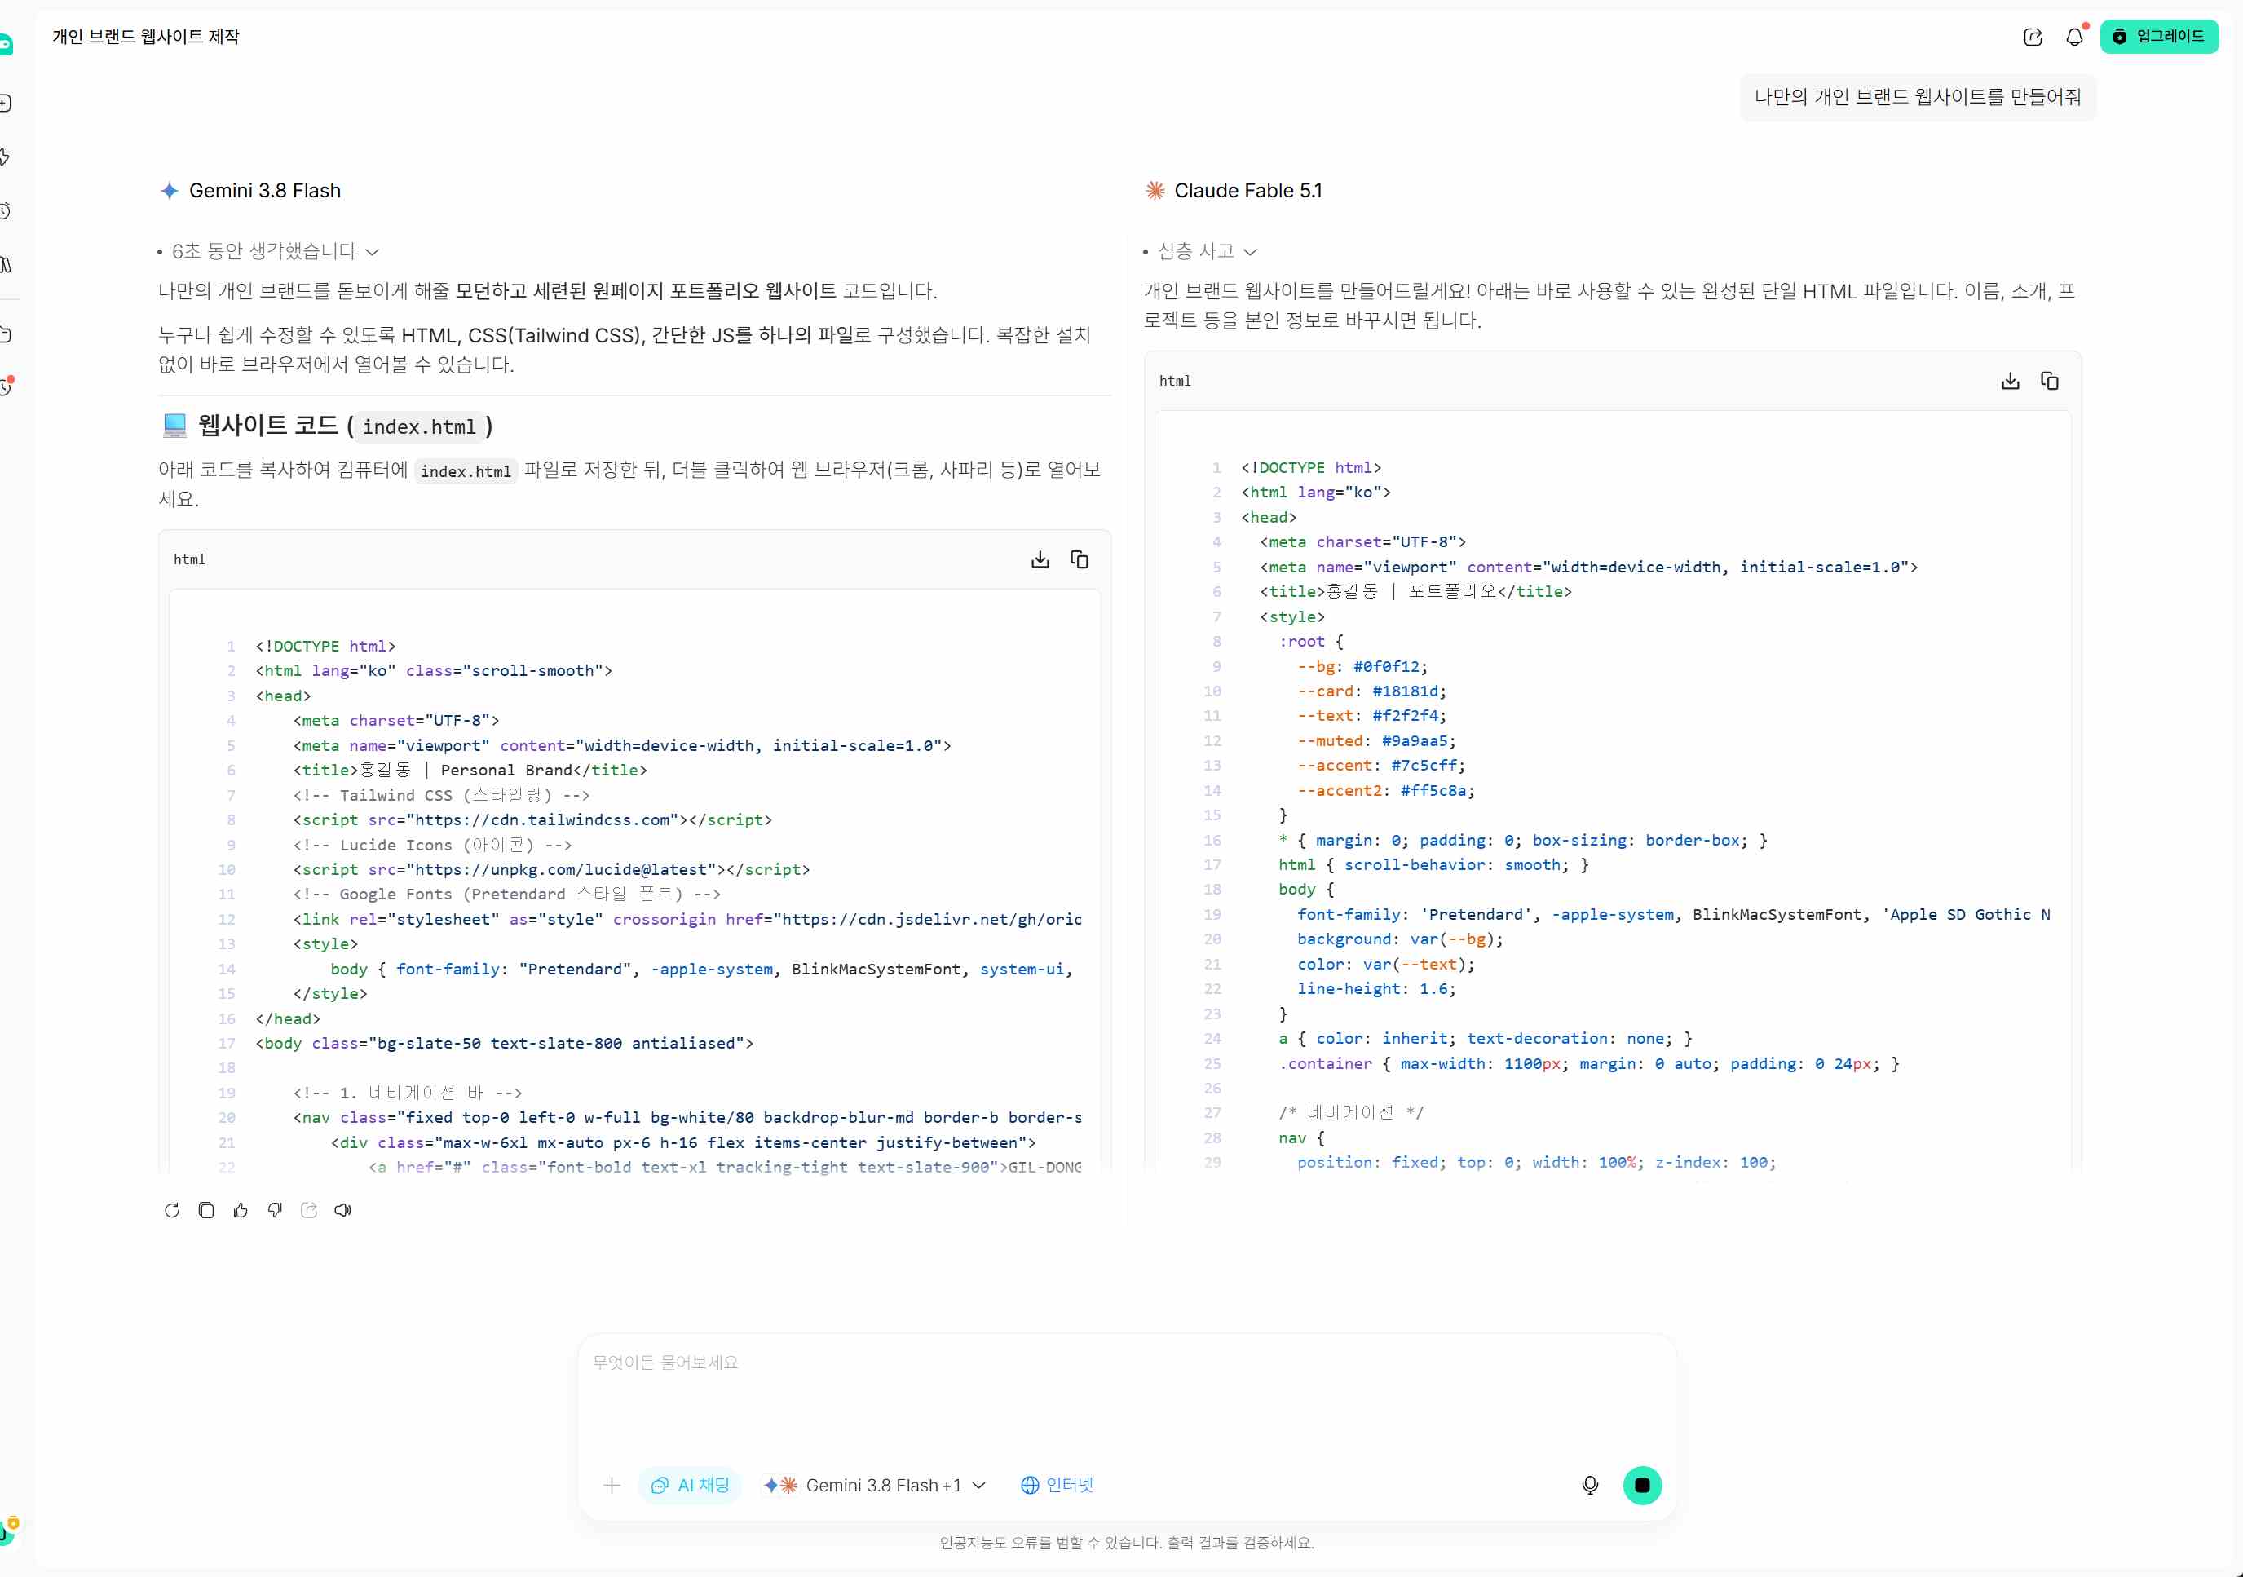Click the Gemini code block 'html' language label
The width and height of the screenshot is (2243, 1577).
[189, 560]
